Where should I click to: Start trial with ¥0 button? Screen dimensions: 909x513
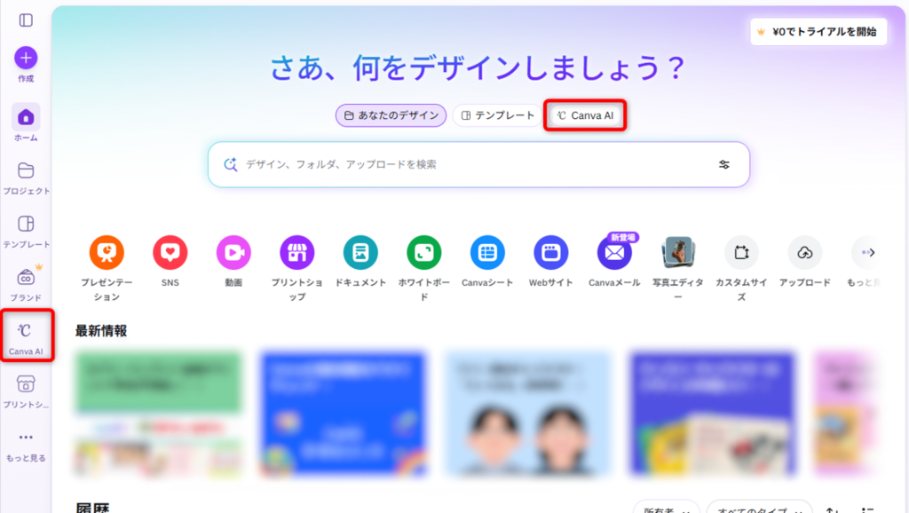(x=818, y=32)
